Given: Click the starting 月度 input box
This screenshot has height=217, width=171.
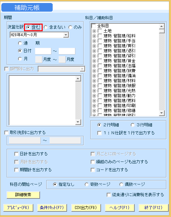Looking at the screenshot, I should pyautogui.click(x=39, y=59).
